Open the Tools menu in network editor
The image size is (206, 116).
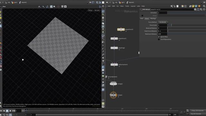(x=127, y=6)
